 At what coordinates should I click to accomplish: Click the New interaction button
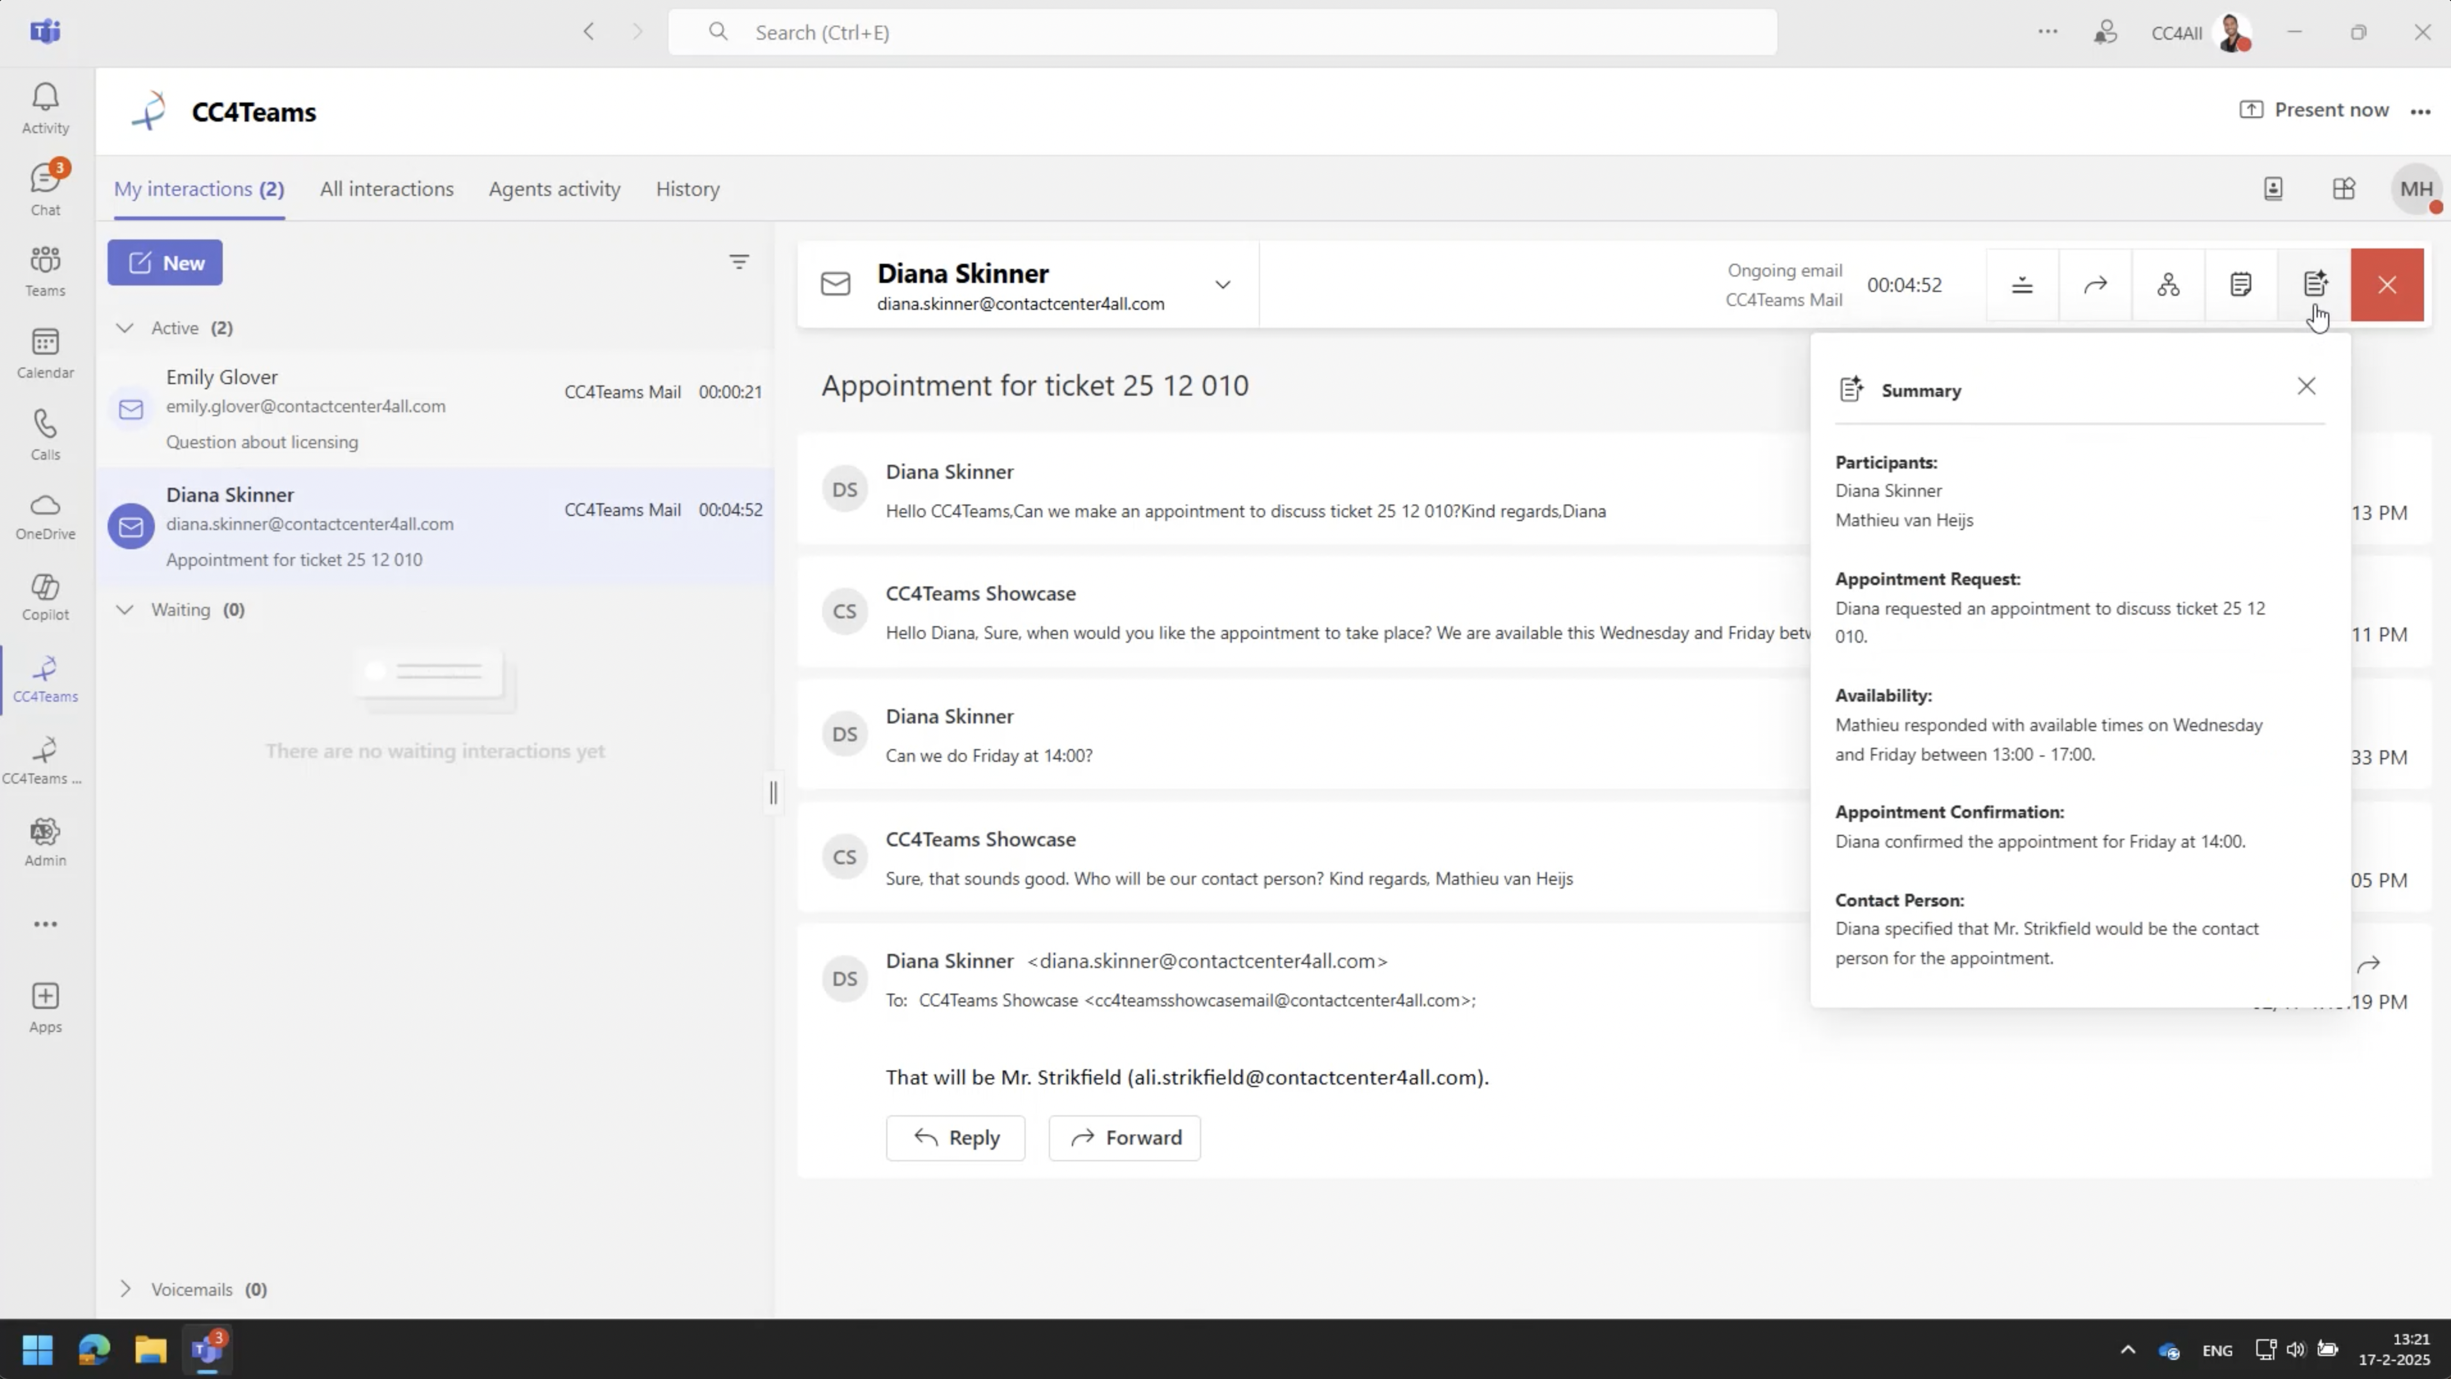point(165,262)
